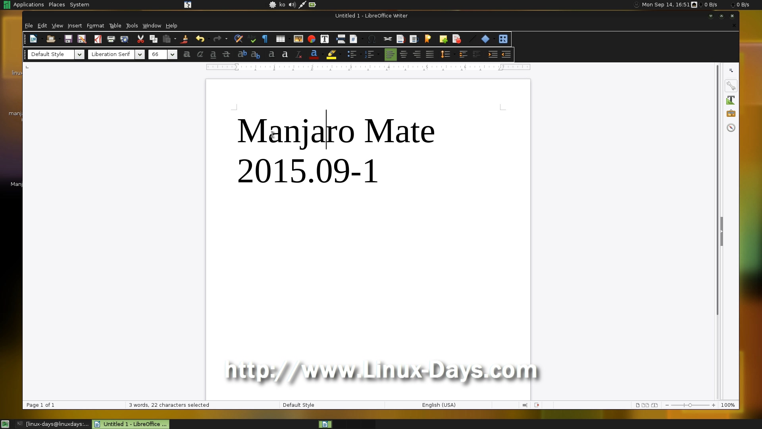Undo the last action

(x=200, y=39)
